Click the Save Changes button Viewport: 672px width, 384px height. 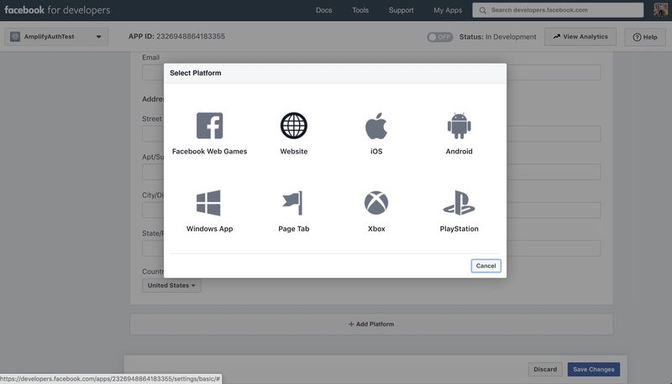coord(594,370)
